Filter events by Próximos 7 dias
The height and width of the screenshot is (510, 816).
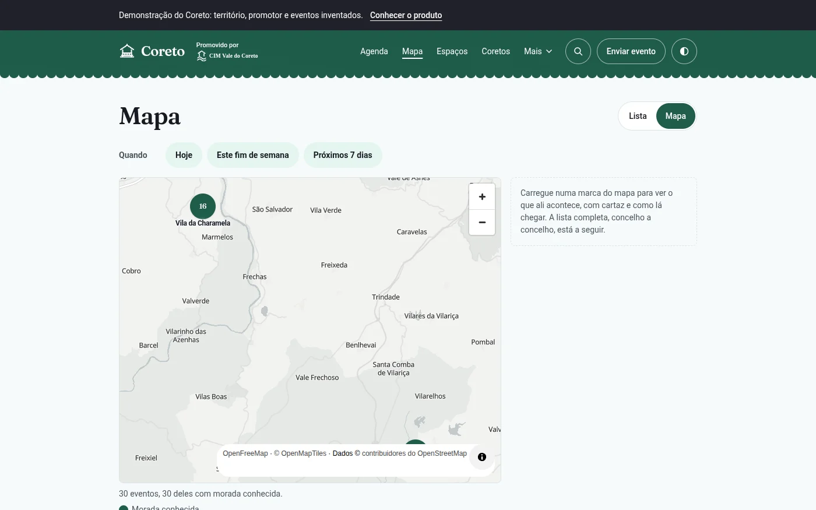[343, 155]
